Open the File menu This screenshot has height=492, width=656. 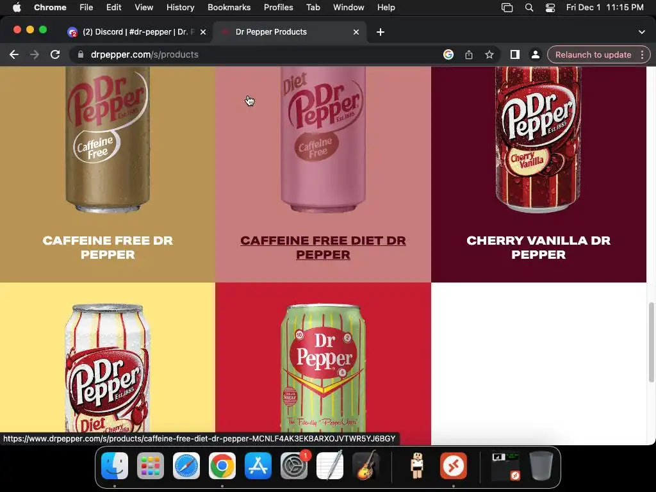pyautogui.click(x=86, y=7)
